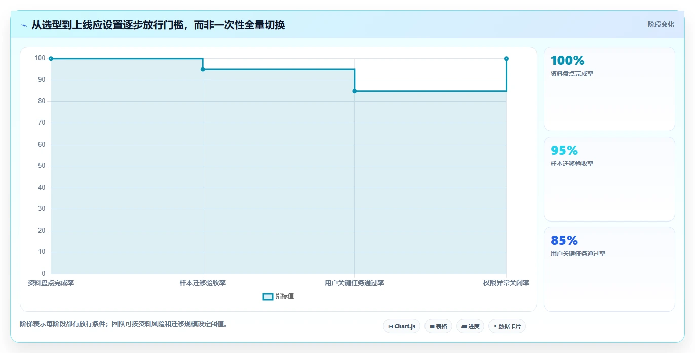
Task: Click the data point at 资料盘点完成率
Action: (51, 59)
